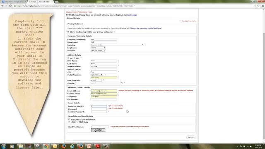Click the Submit button

tap(190, 137)
